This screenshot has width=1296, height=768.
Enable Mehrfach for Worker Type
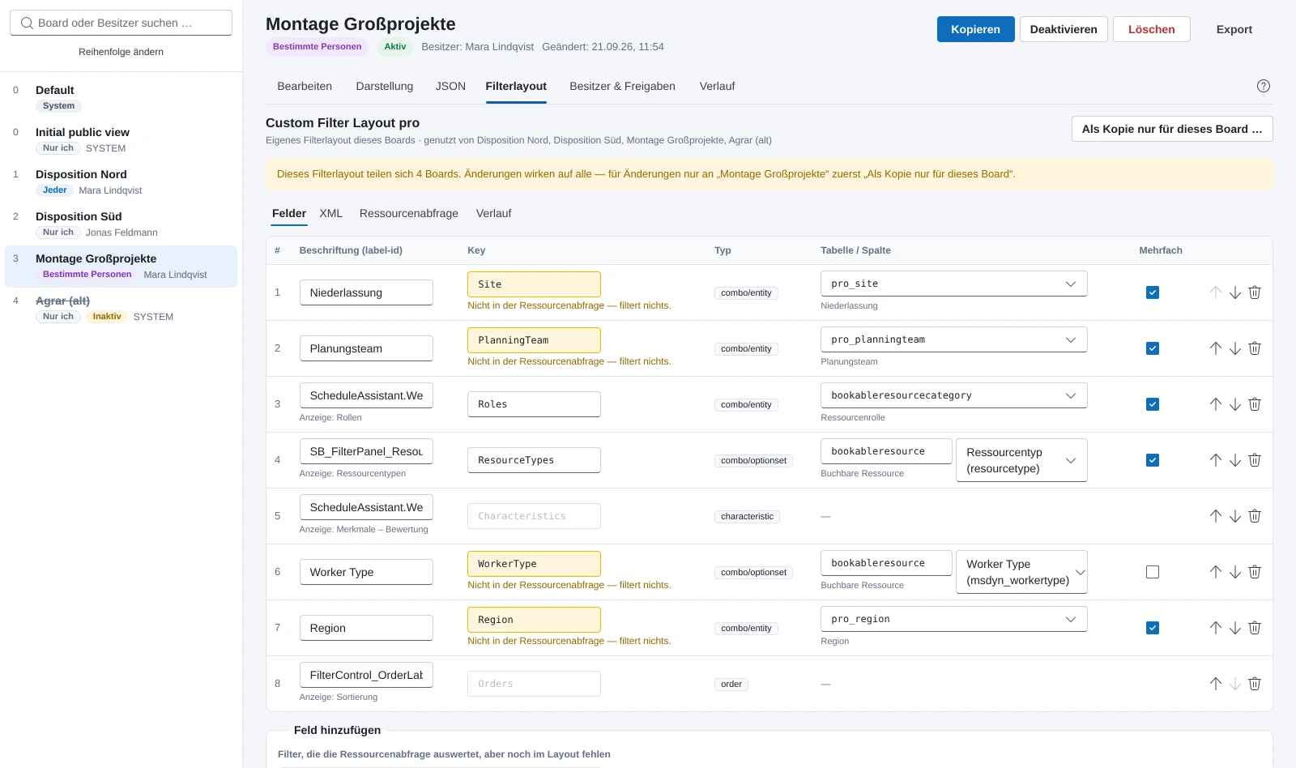[x=1153, y=572]
